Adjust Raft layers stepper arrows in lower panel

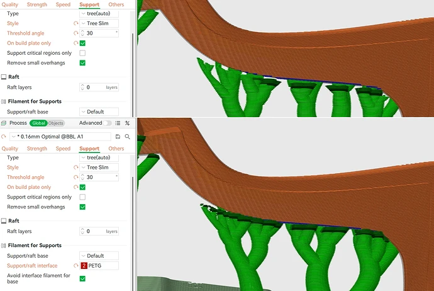[82, 231]
